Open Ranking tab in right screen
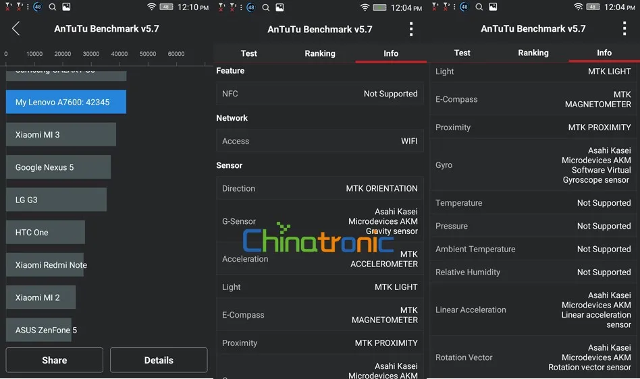 (x=533, y=53)
